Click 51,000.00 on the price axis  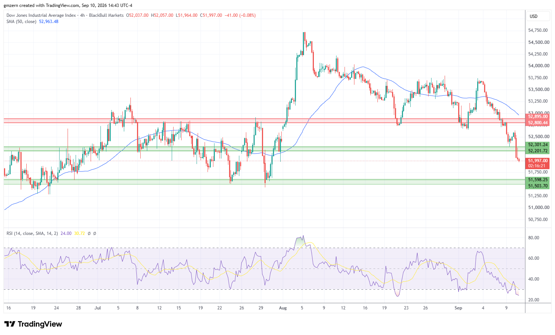(539, 208)
